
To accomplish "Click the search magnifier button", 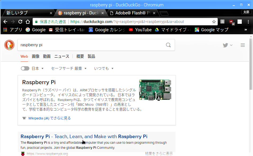I will (168, 45).
